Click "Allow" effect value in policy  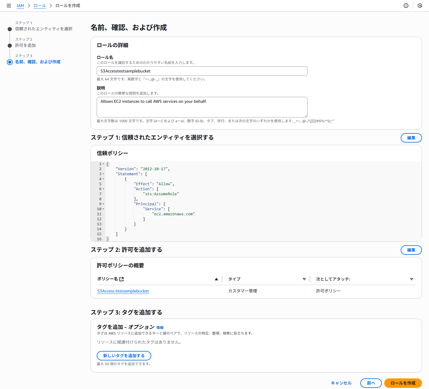(165, 184)
